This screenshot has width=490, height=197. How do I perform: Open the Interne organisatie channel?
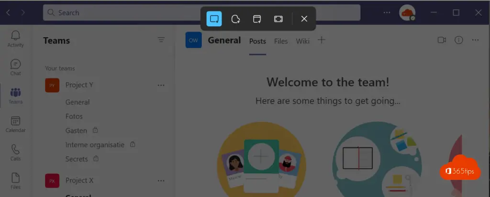[95, 145]
